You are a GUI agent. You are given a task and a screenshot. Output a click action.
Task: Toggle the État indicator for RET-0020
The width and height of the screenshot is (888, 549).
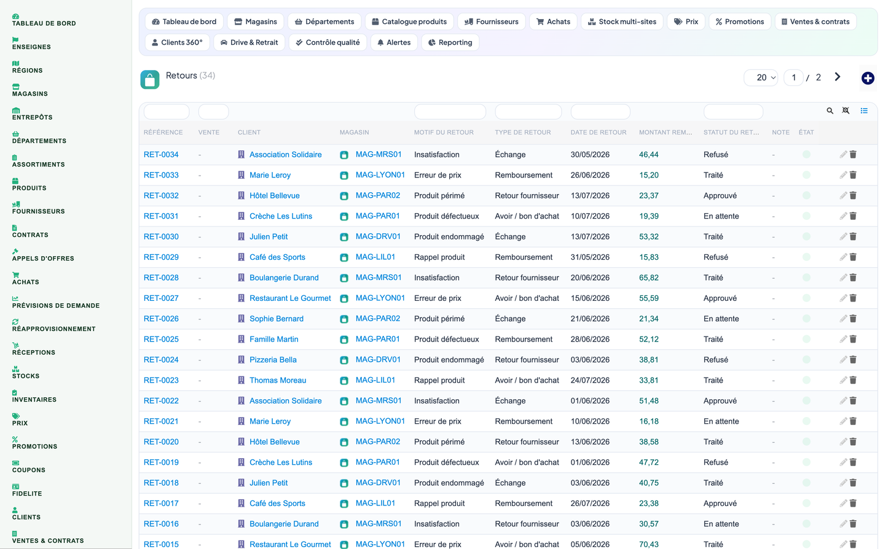[x=806, y=442]
